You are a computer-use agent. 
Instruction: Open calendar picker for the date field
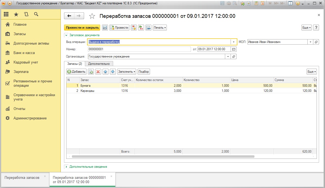pos(234,49)
